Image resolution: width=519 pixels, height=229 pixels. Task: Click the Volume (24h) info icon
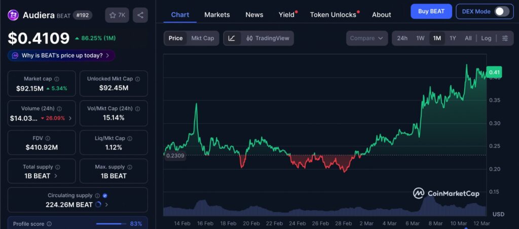point(59,108)
